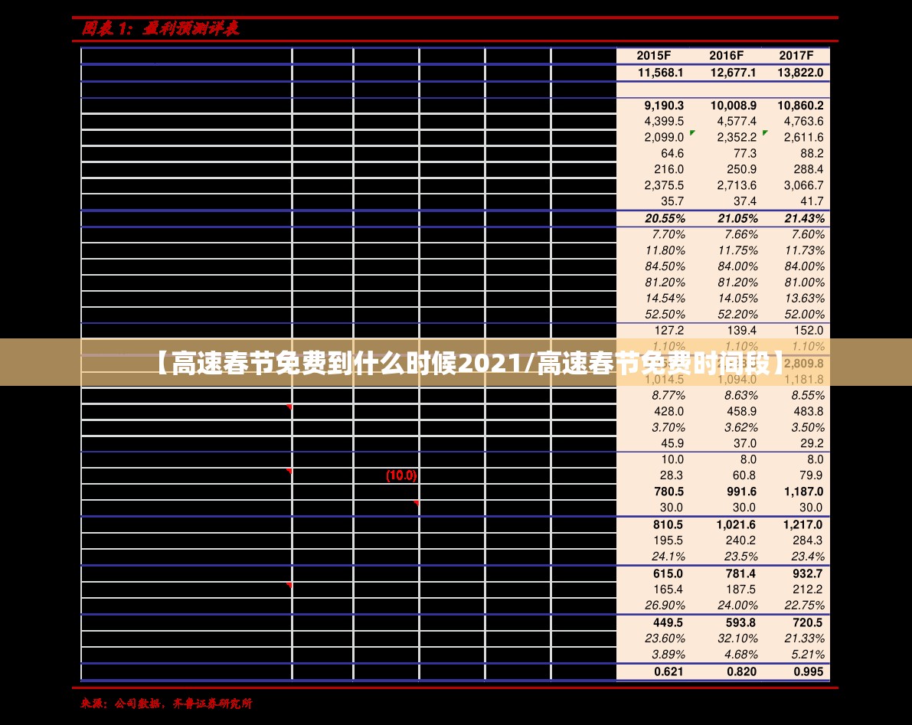This screenshot has width=912, height=725.
Task: Pick the cell with 4,763.6
Action: coord(803,122)
